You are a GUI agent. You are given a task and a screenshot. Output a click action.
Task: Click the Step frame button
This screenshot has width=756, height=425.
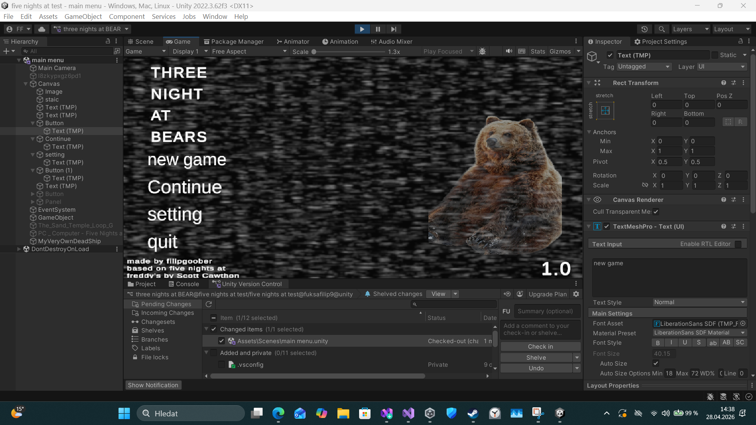tap(394, 29)
